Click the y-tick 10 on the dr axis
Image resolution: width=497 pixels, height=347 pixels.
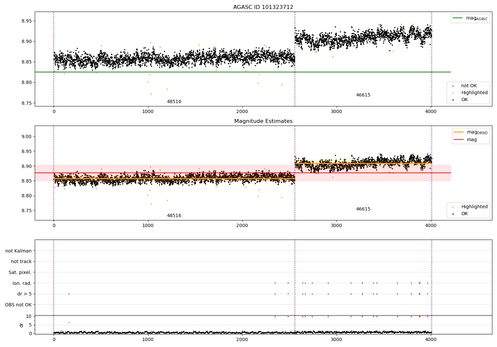pyautogui.click(x=29, y=317)
